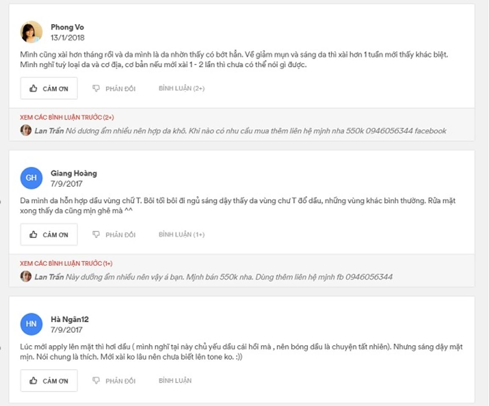This screenshot has width=489, height=406.
Task: Open the Phong Vo username link
Action: [x=67, y=27]
